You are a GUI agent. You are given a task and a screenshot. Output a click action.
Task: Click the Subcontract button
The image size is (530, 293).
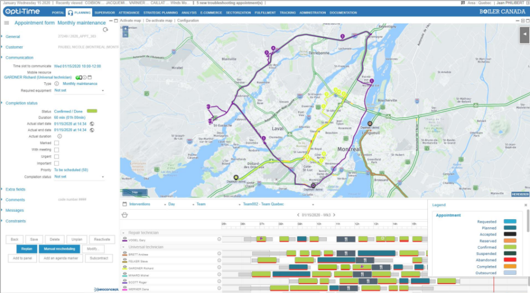coord(99,258)
